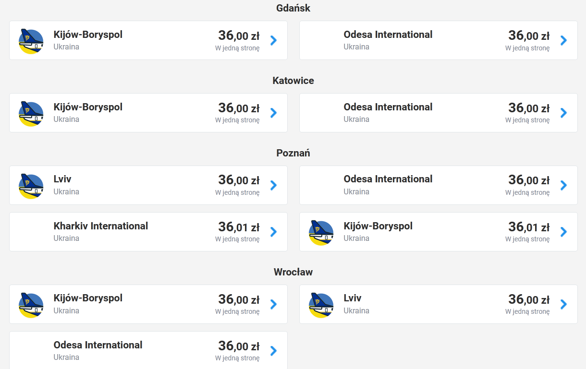The image size is (586, 369).
Task: Click the 36,00 zł price for Katowice Kijów-Boryspol
Action: pyautogui.click(x=239, y=107)
